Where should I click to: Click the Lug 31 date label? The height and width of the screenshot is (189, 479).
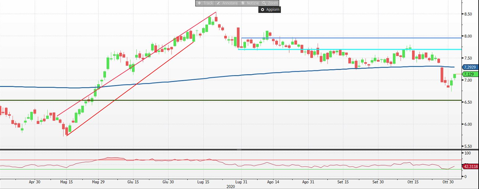[241, 182]
